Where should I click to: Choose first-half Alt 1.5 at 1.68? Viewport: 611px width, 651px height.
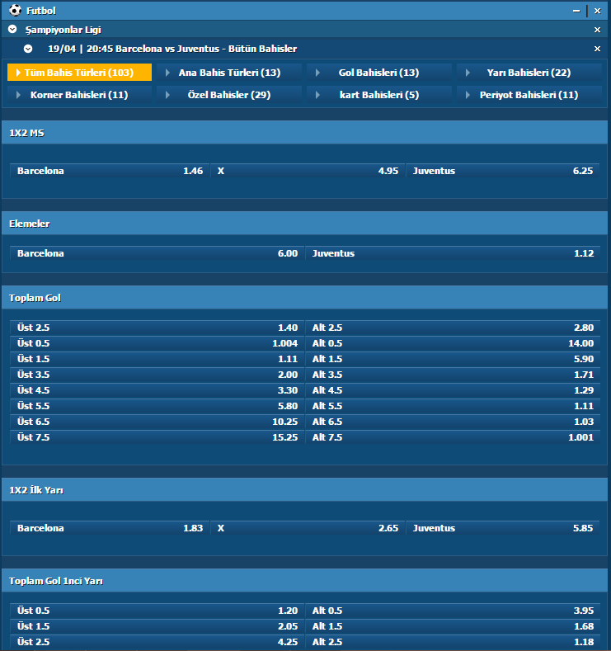453,626
